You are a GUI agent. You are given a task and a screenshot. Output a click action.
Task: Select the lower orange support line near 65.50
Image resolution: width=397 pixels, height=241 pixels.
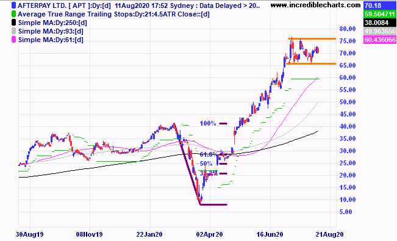click(x=311, y=64)
